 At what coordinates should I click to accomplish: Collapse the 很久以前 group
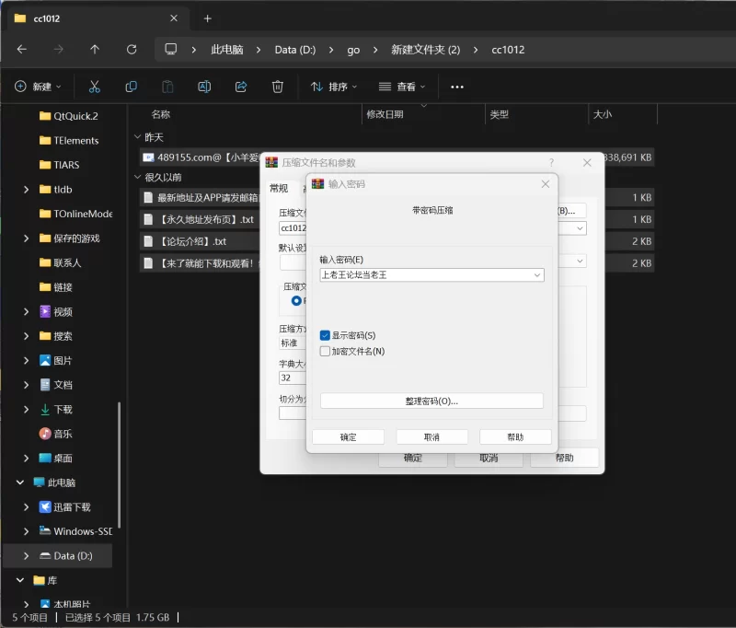137,177
